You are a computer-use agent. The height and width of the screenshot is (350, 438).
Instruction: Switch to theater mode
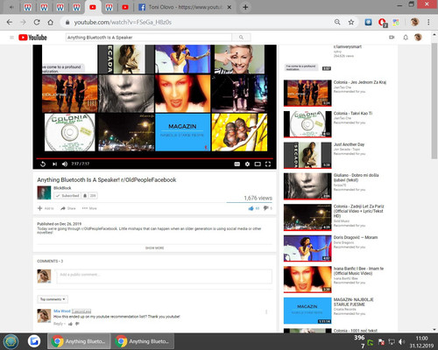(258, 164)
